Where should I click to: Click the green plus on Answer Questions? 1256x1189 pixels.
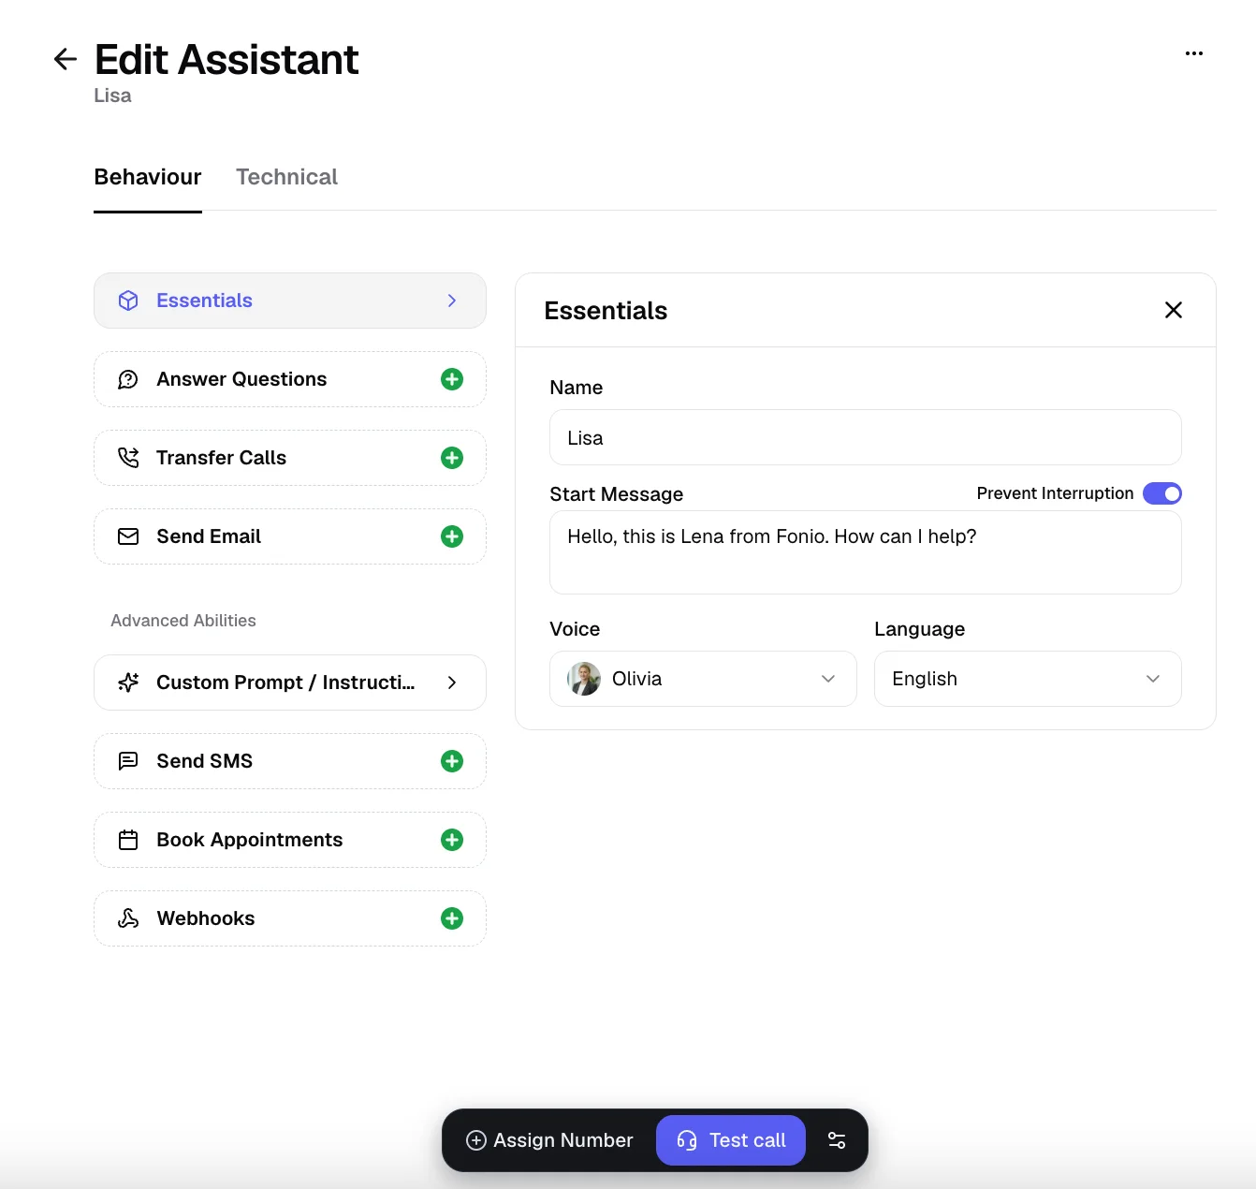452,379
